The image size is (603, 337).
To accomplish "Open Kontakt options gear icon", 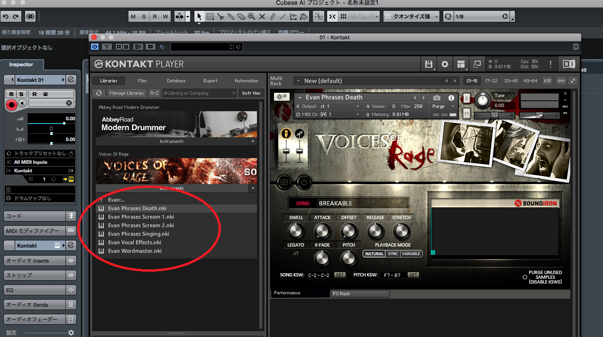I will [445, 64].
